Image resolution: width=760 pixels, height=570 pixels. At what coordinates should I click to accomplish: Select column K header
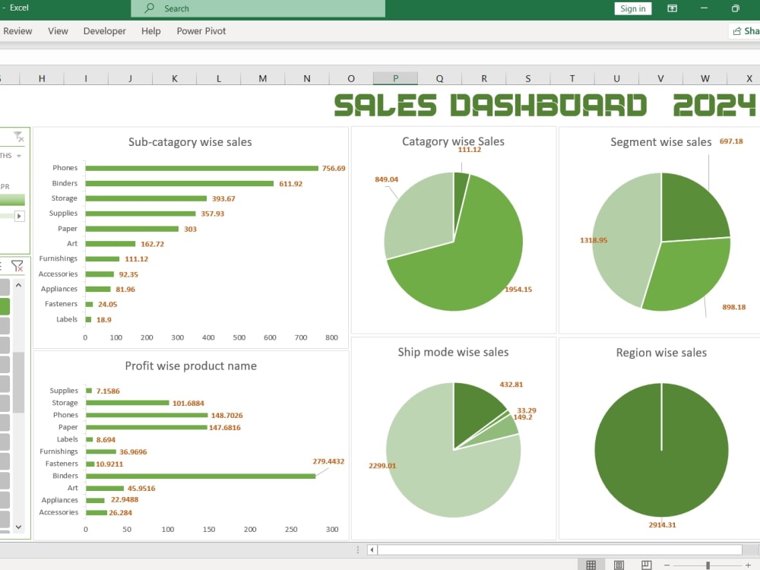coord(175,78)
